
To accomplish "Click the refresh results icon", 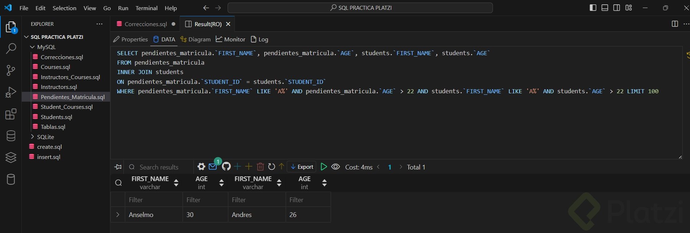I will 271,167.
